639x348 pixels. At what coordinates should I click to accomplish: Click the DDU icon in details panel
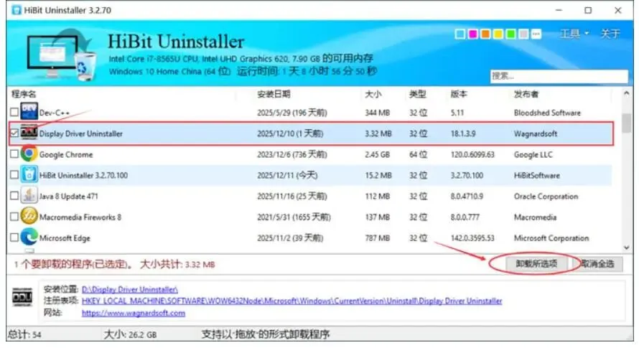[x=22, y=298]
